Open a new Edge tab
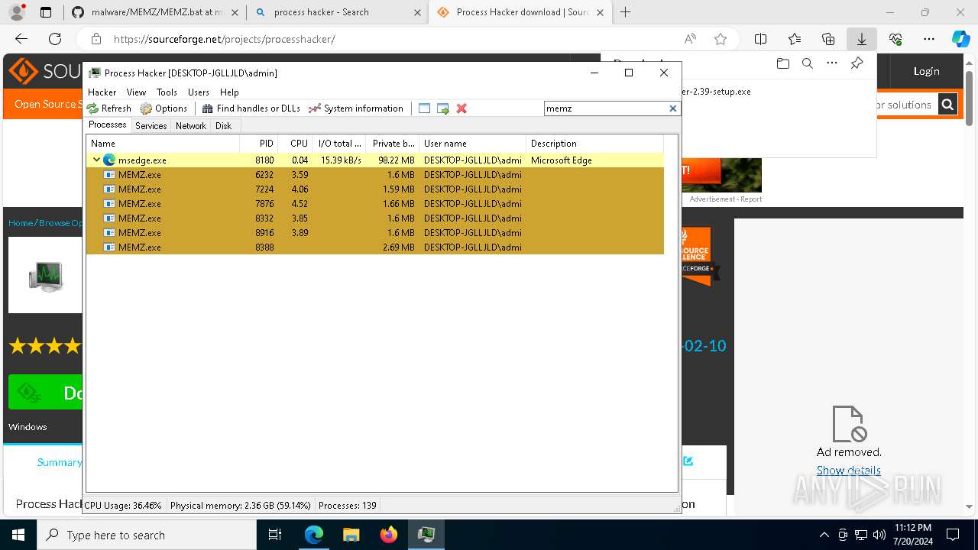 [626, 12]
